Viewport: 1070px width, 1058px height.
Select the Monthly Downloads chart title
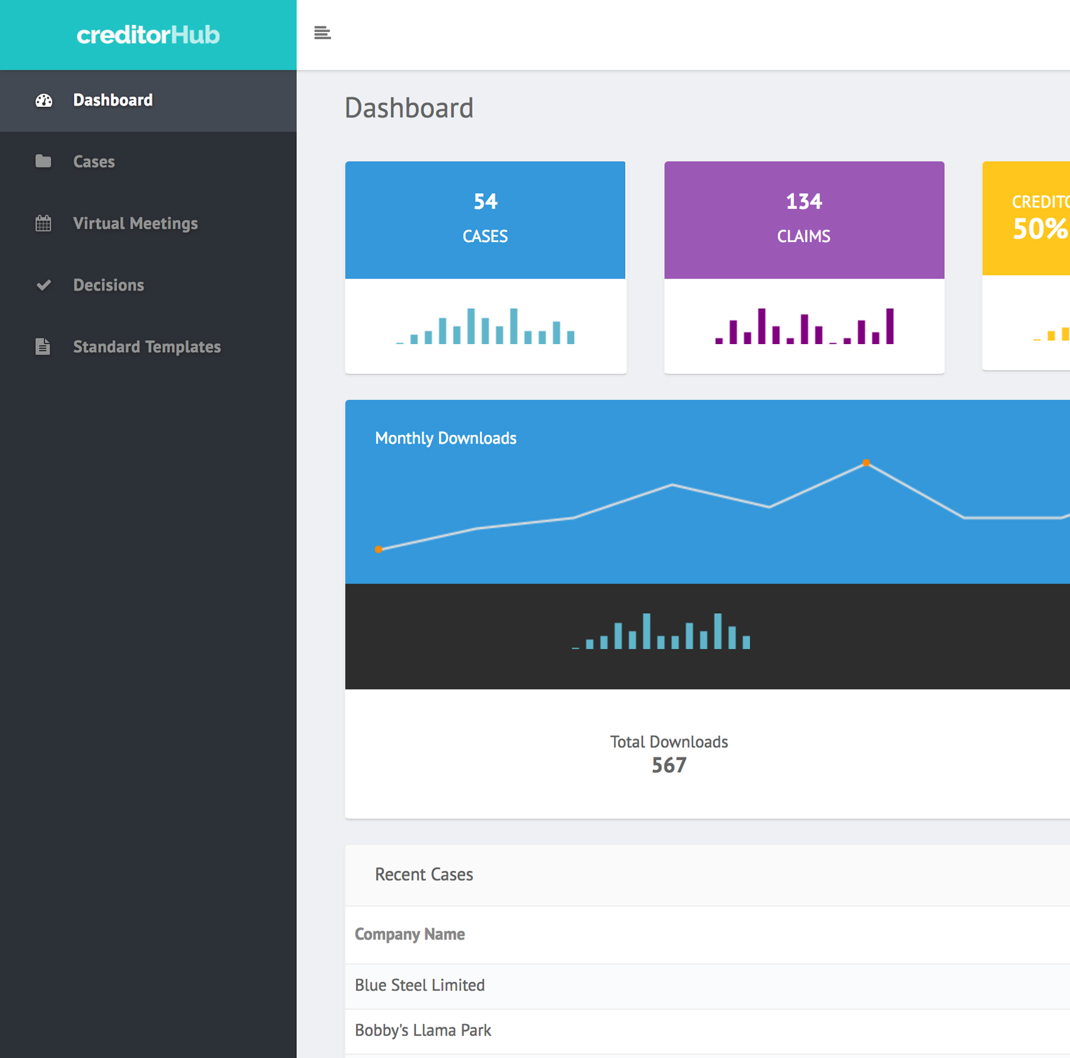pos(445,438)
